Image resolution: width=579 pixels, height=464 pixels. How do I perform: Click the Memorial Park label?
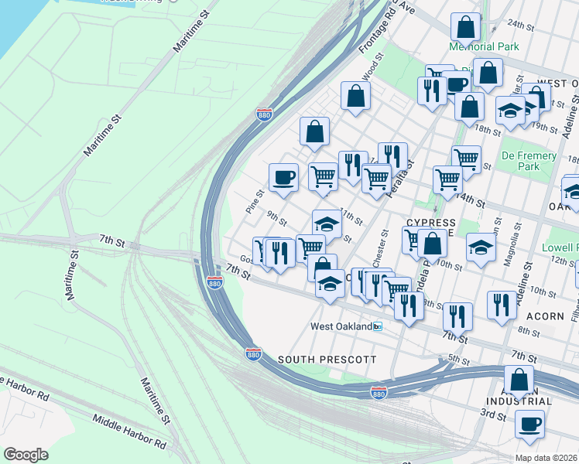coord(484,47)
